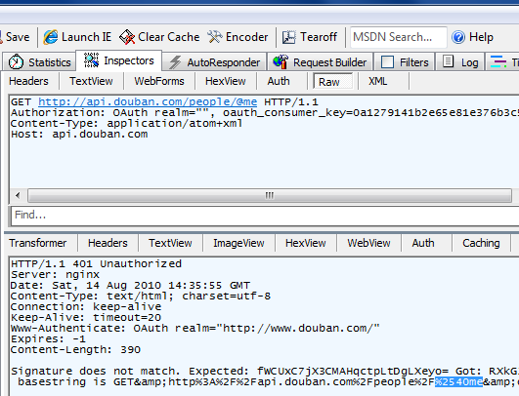Select the request TextView inspector tab
This screenshot has width=519, height=396.
click(91, 81)
